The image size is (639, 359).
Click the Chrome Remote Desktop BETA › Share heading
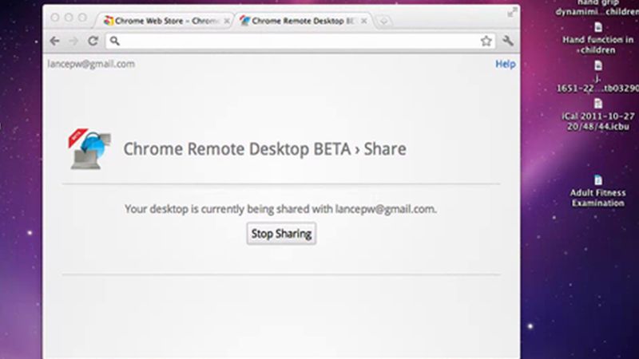point(265,149)
